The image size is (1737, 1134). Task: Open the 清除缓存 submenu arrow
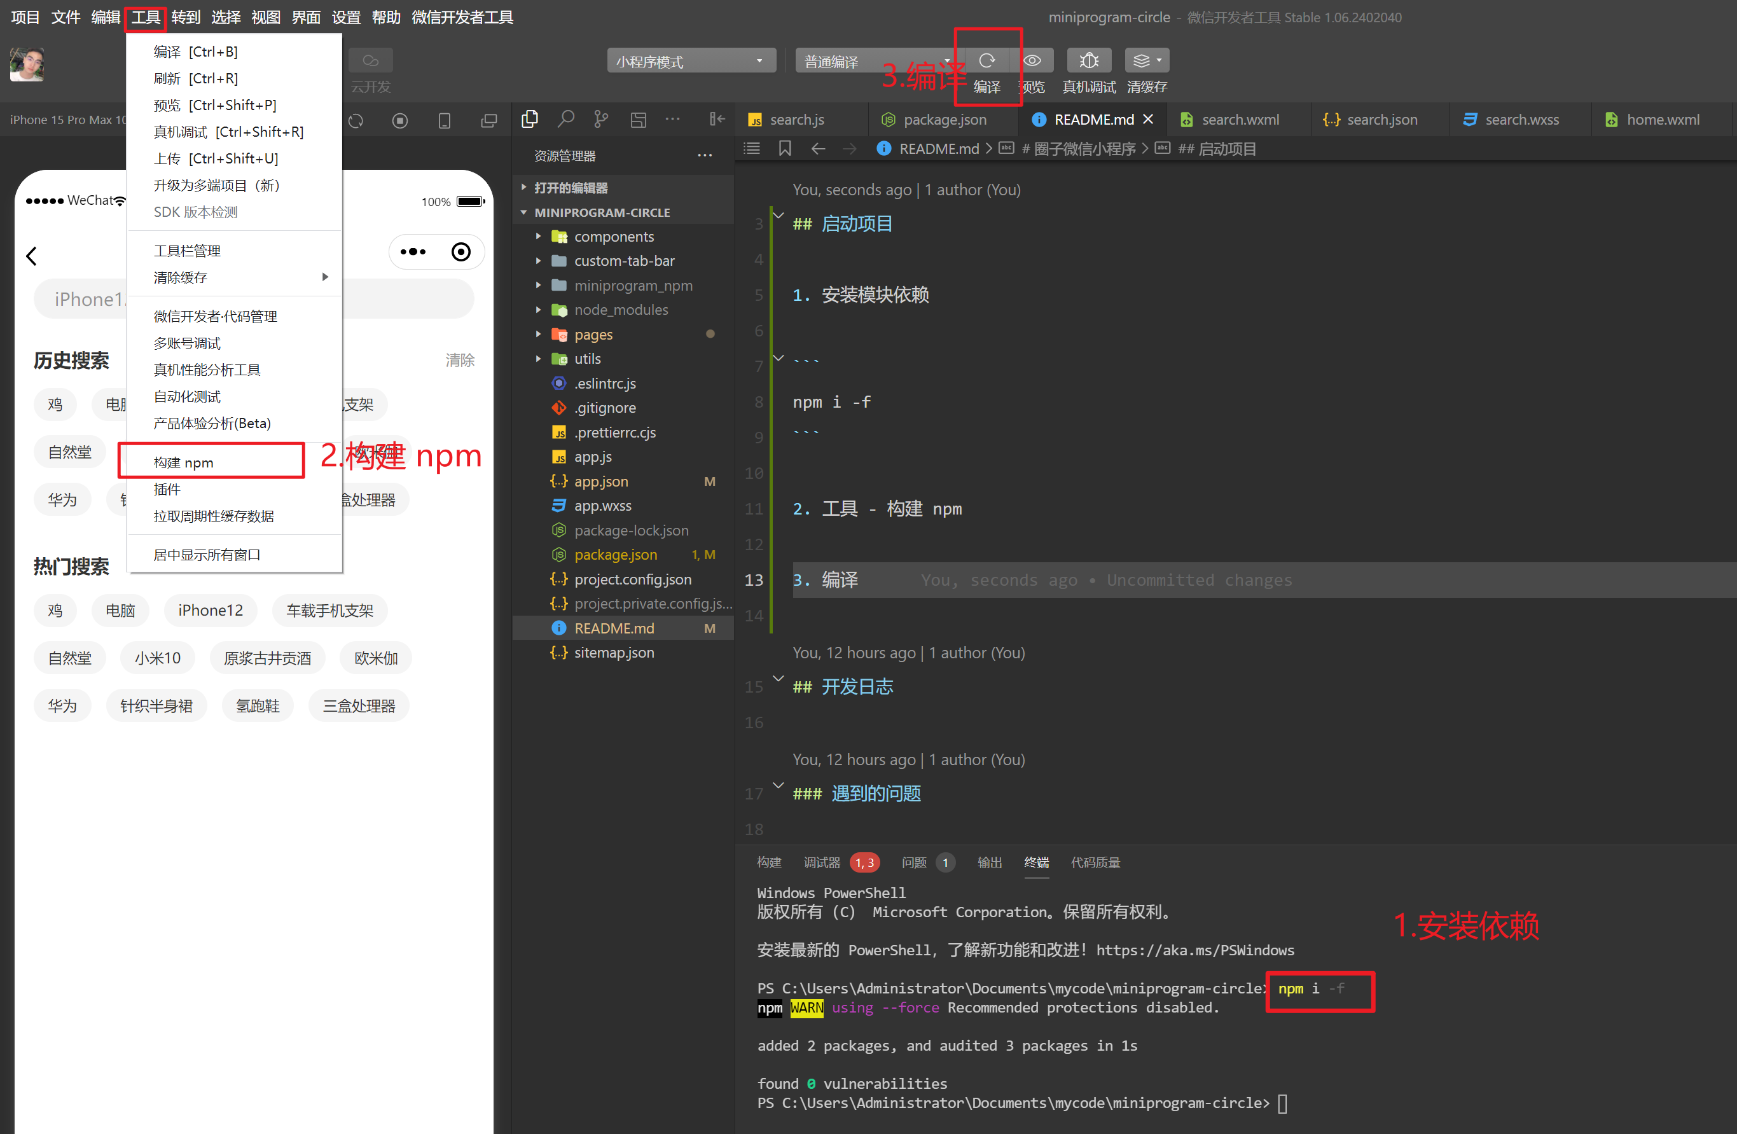325,277
